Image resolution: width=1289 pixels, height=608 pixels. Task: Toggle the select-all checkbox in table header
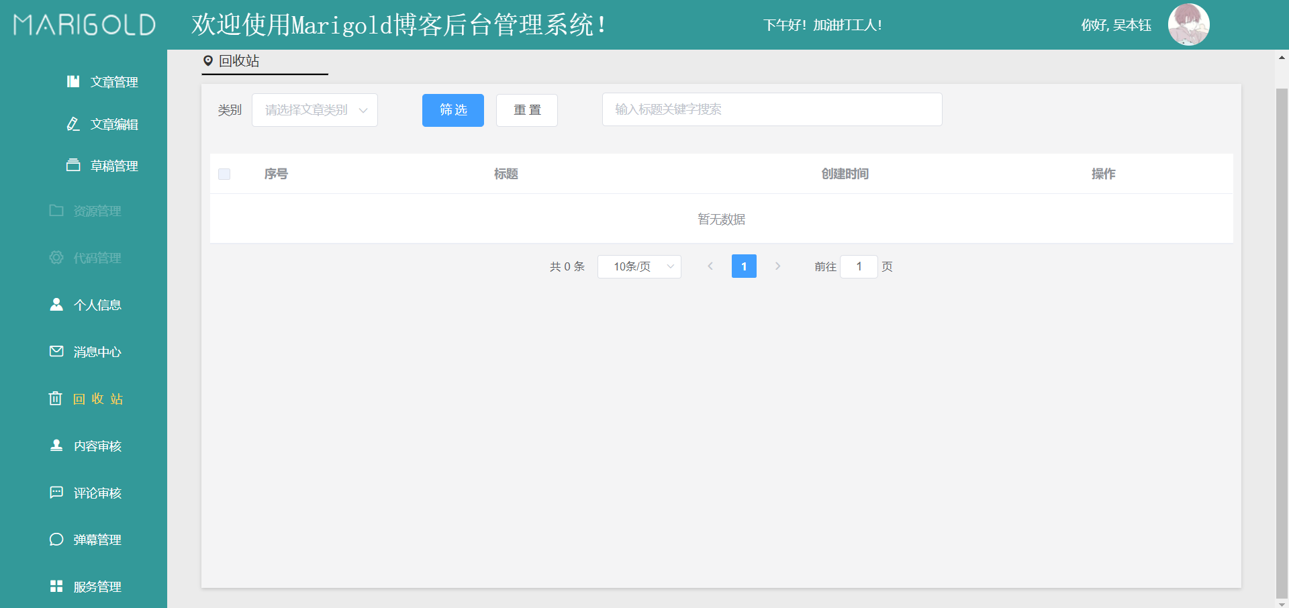pos(224,174)
